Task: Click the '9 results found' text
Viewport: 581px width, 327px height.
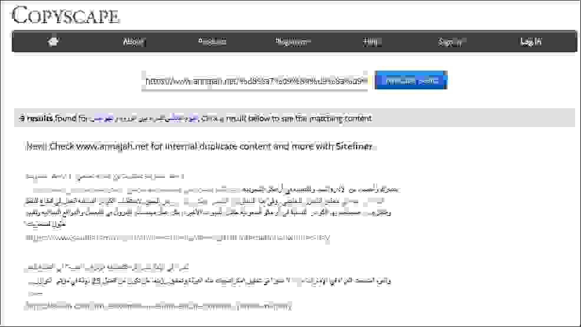Action: point(54,118)
